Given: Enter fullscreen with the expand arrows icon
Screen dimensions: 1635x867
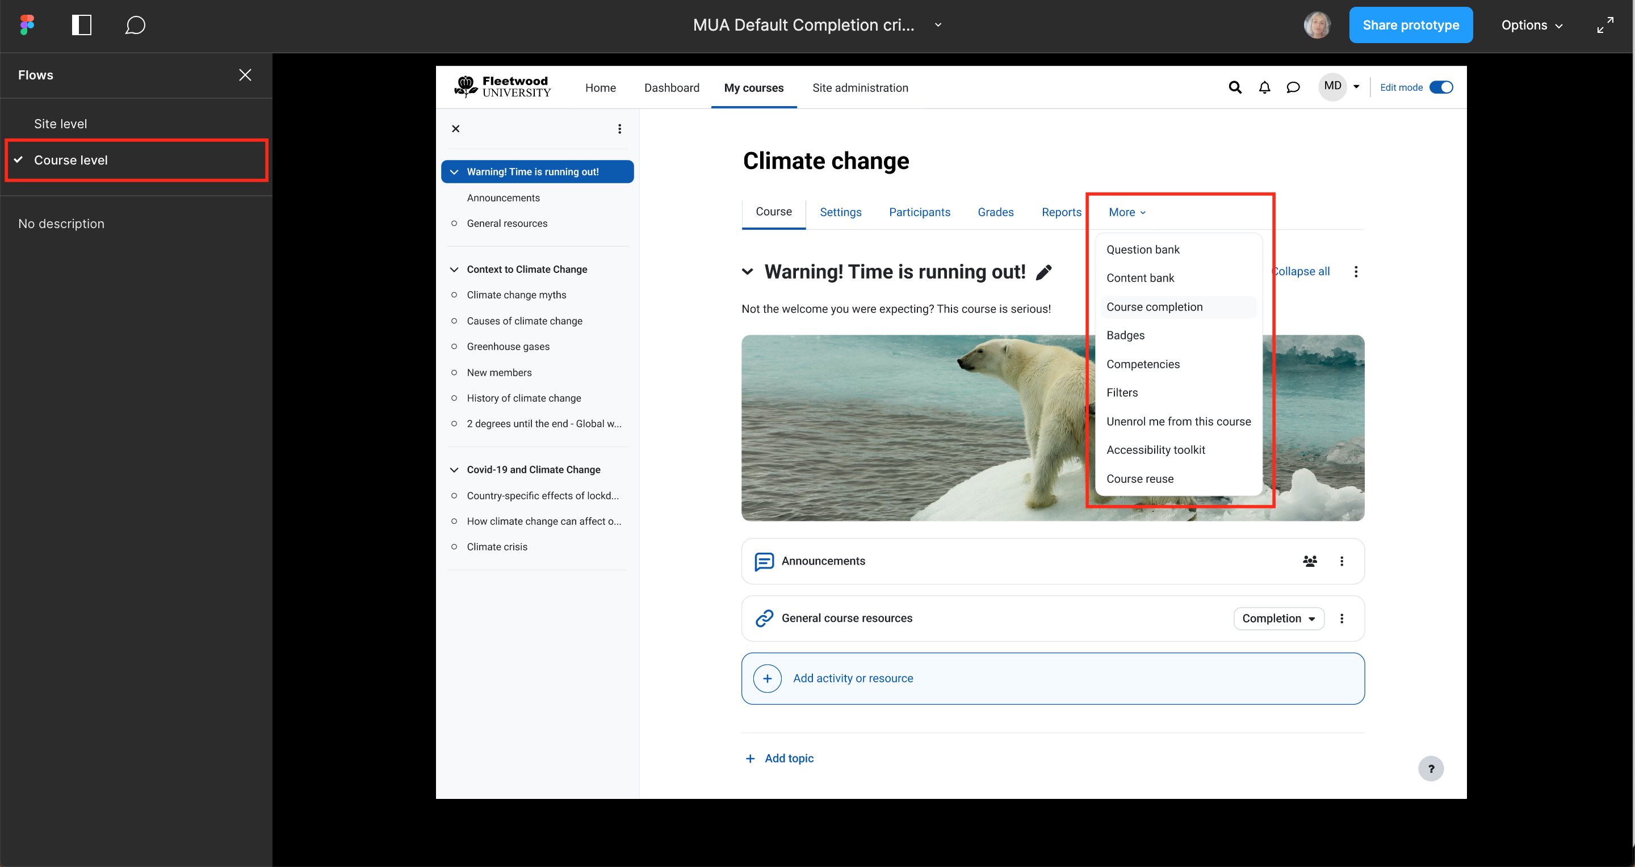Looking at the screenshot, I should tap(1605, 26).
